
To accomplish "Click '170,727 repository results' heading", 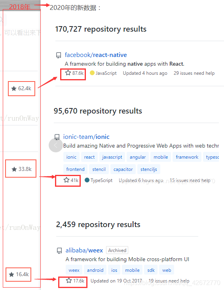I will [x=101, y=29].
